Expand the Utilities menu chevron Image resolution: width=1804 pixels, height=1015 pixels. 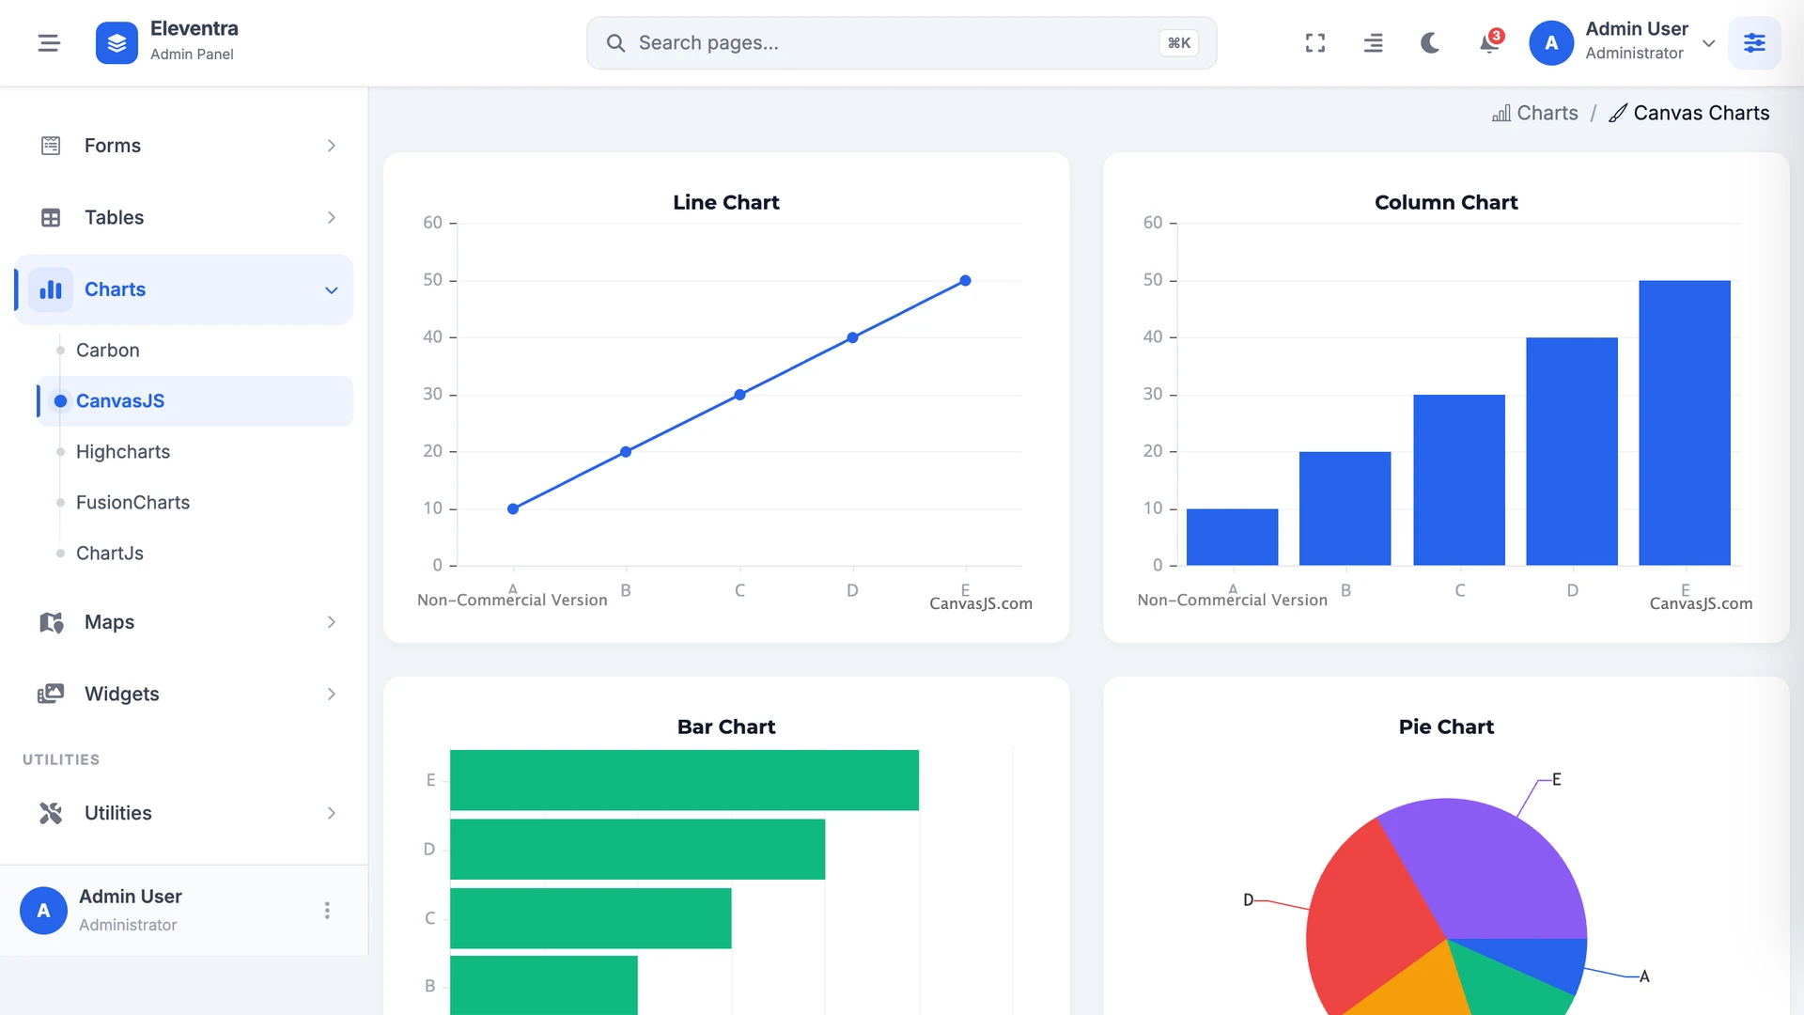331,813
